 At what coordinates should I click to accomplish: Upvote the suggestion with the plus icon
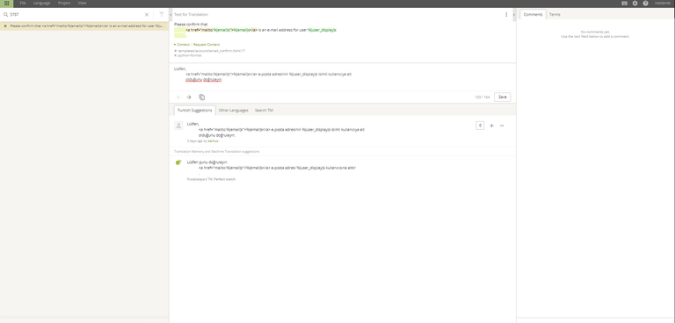tap(491, 126)
